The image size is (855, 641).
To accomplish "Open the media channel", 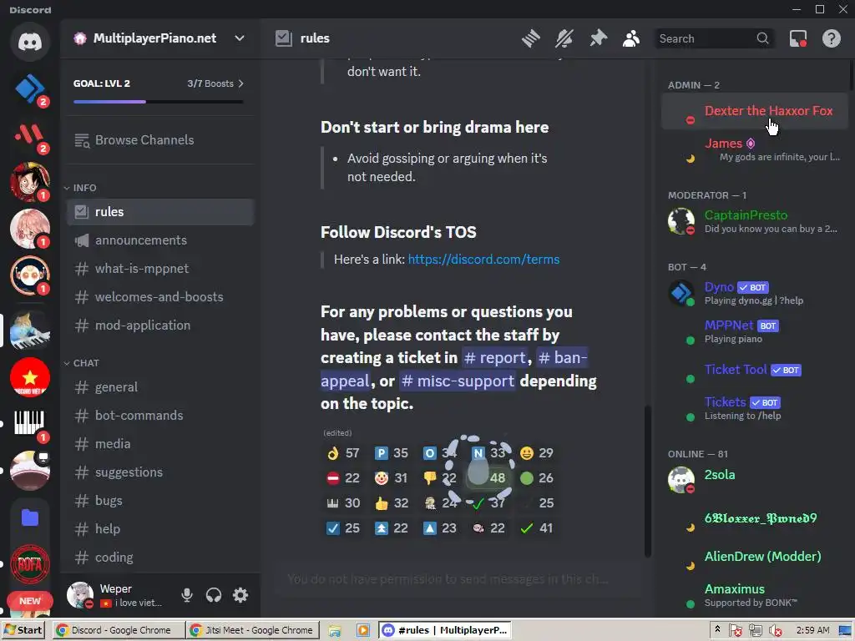I will click(x=160, y=444).
